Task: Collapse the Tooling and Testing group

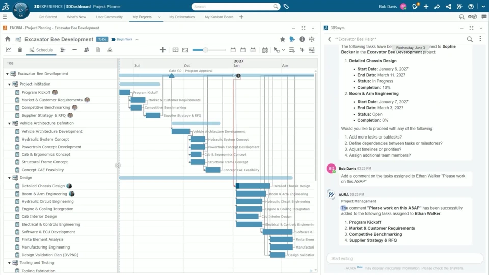Action: [x=9, y=263]
